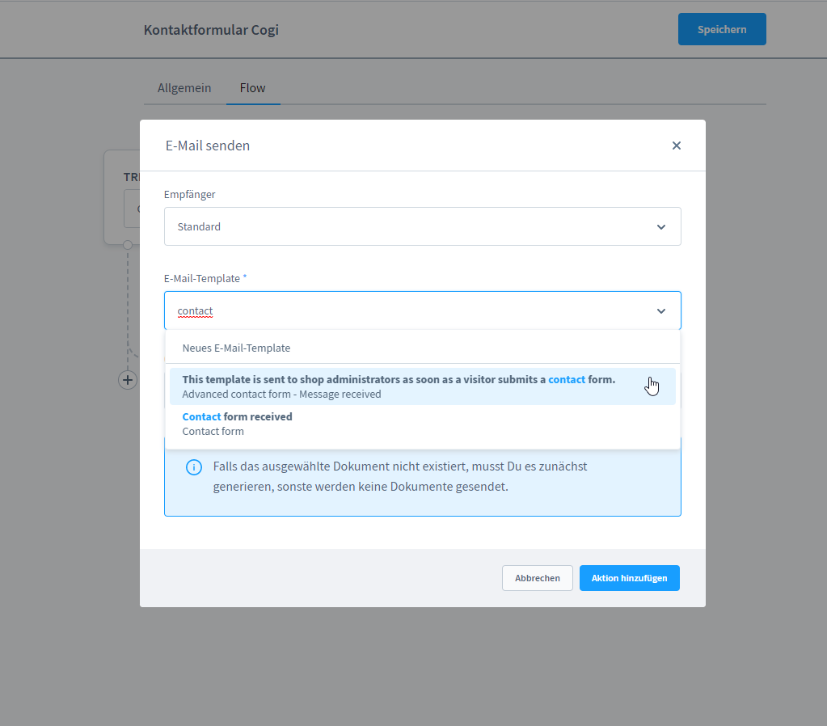The image size is (827, 726).
Task: Click the plus icon in the flow
Action: tap(128, 380)
